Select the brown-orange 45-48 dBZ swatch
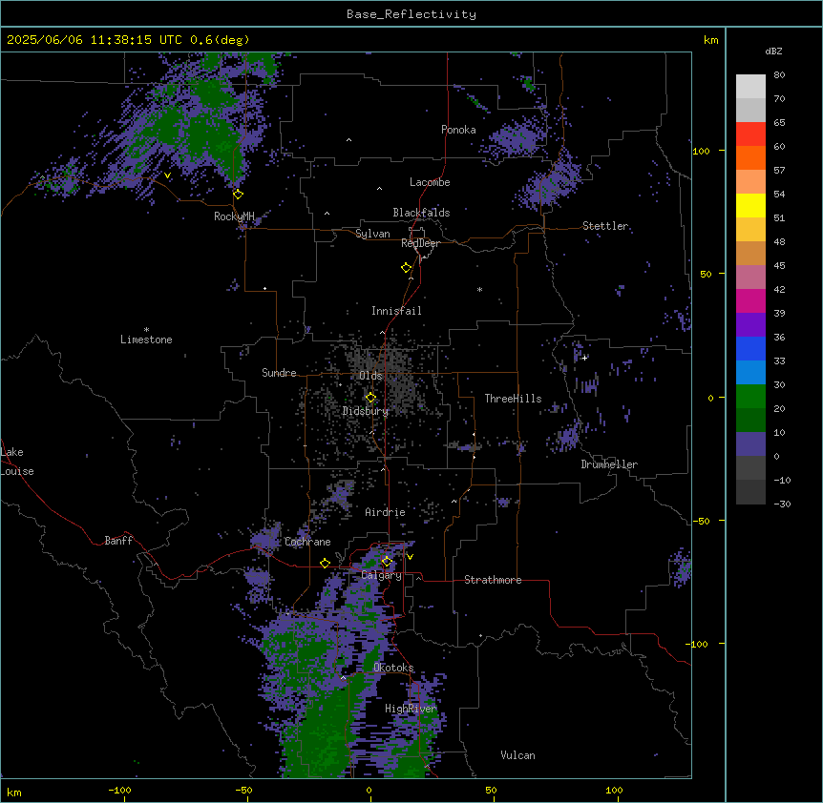Screen dimensions: 823x803 [x=750, y=253]
